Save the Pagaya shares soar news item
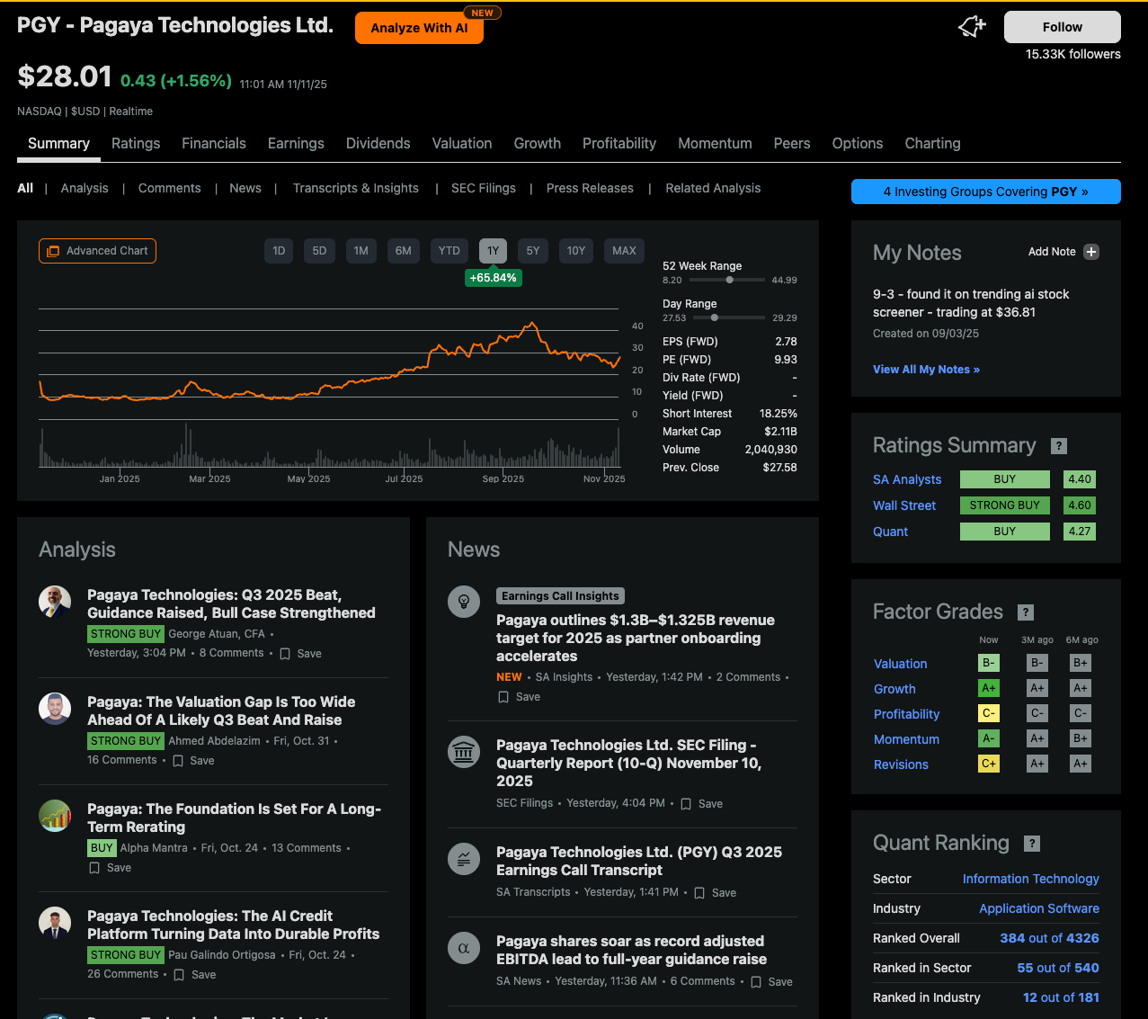Image resolution: width=1148 pixels, height=1019 pixels. (x=771, y=982)
